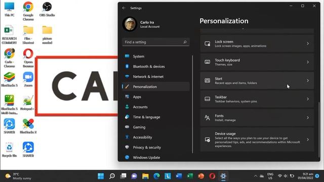Image resolution: width=324 pixels, height=182 pixels.
Task: Click the Windows Start button in taskbar
Action: [101, 176]
